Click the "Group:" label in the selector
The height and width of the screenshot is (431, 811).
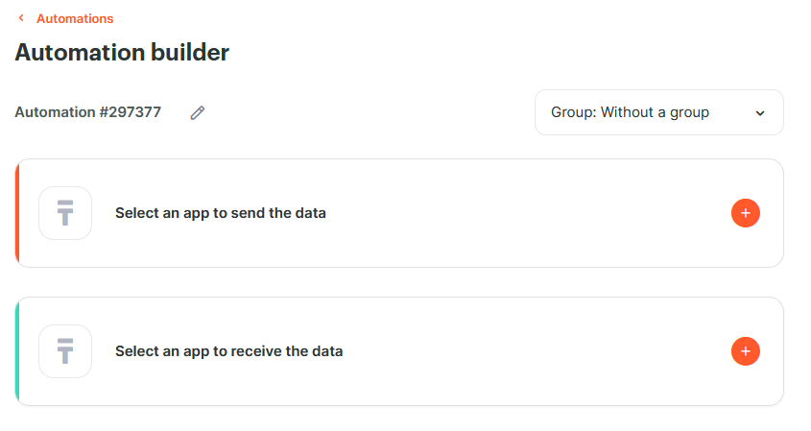(574, 112)
